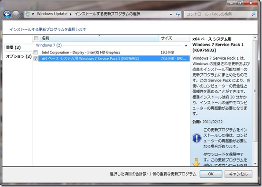Click 選択した項目の合計数 summary text
Screen dimensions: 262x187
tap(153, 174)
